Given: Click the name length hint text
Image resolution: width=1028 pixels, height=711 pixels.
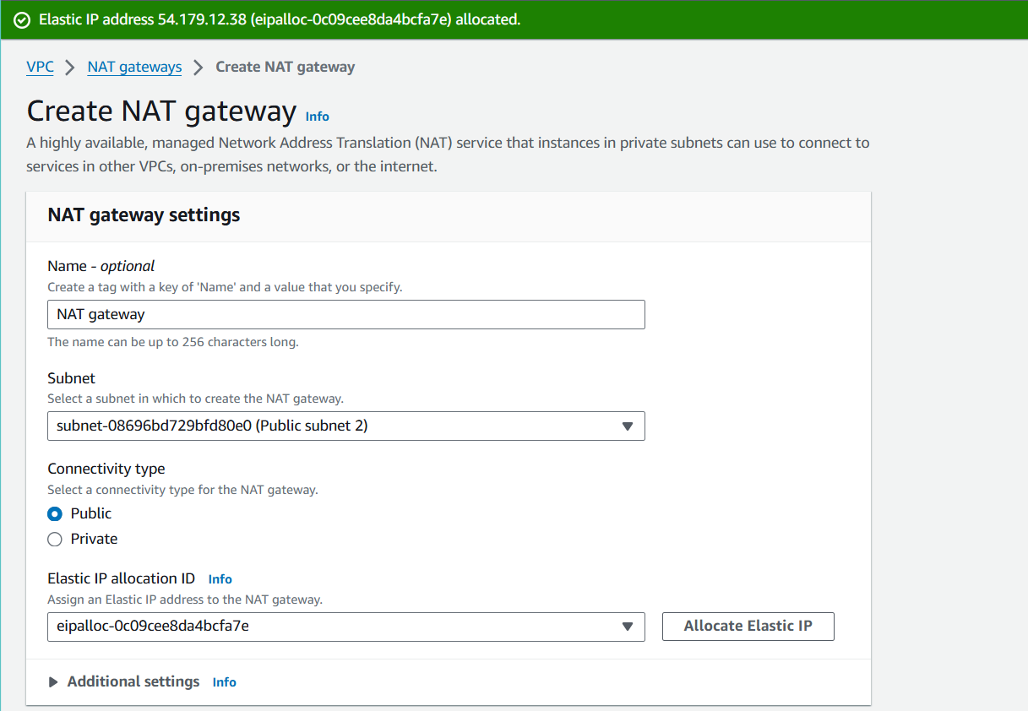Looking at the screenshot, I should (173, 342).
